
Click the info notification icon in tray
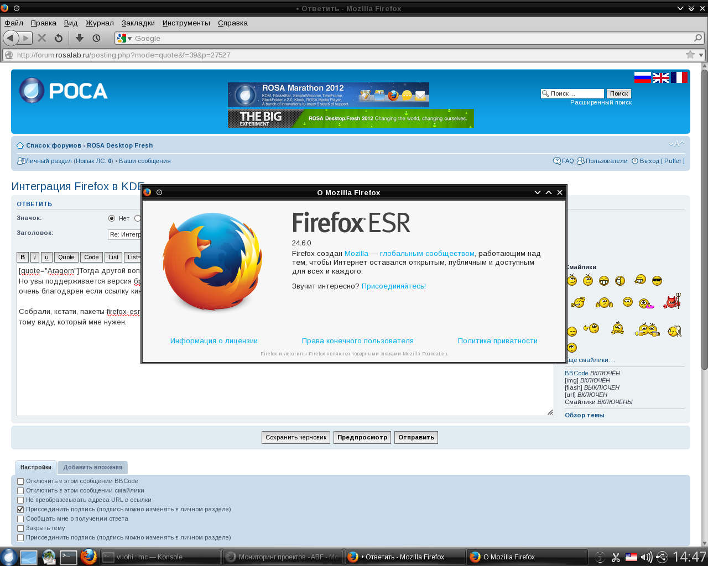point(600,557)
